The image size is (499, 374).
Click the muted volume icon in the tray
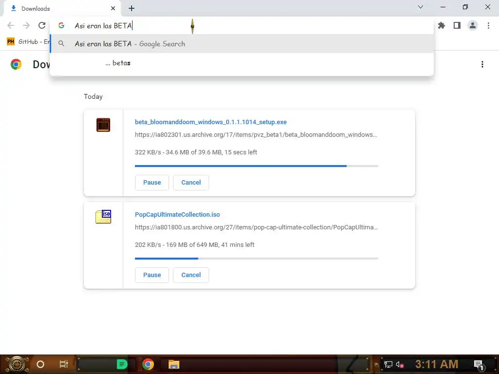point(400,364)
